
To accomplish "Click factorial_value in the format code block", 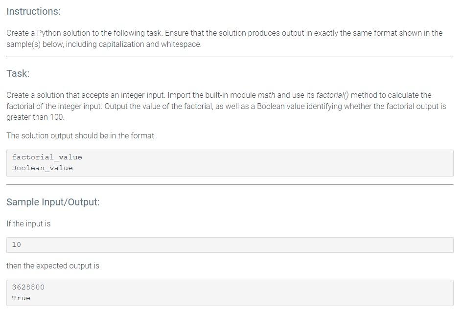I will 47,157.
